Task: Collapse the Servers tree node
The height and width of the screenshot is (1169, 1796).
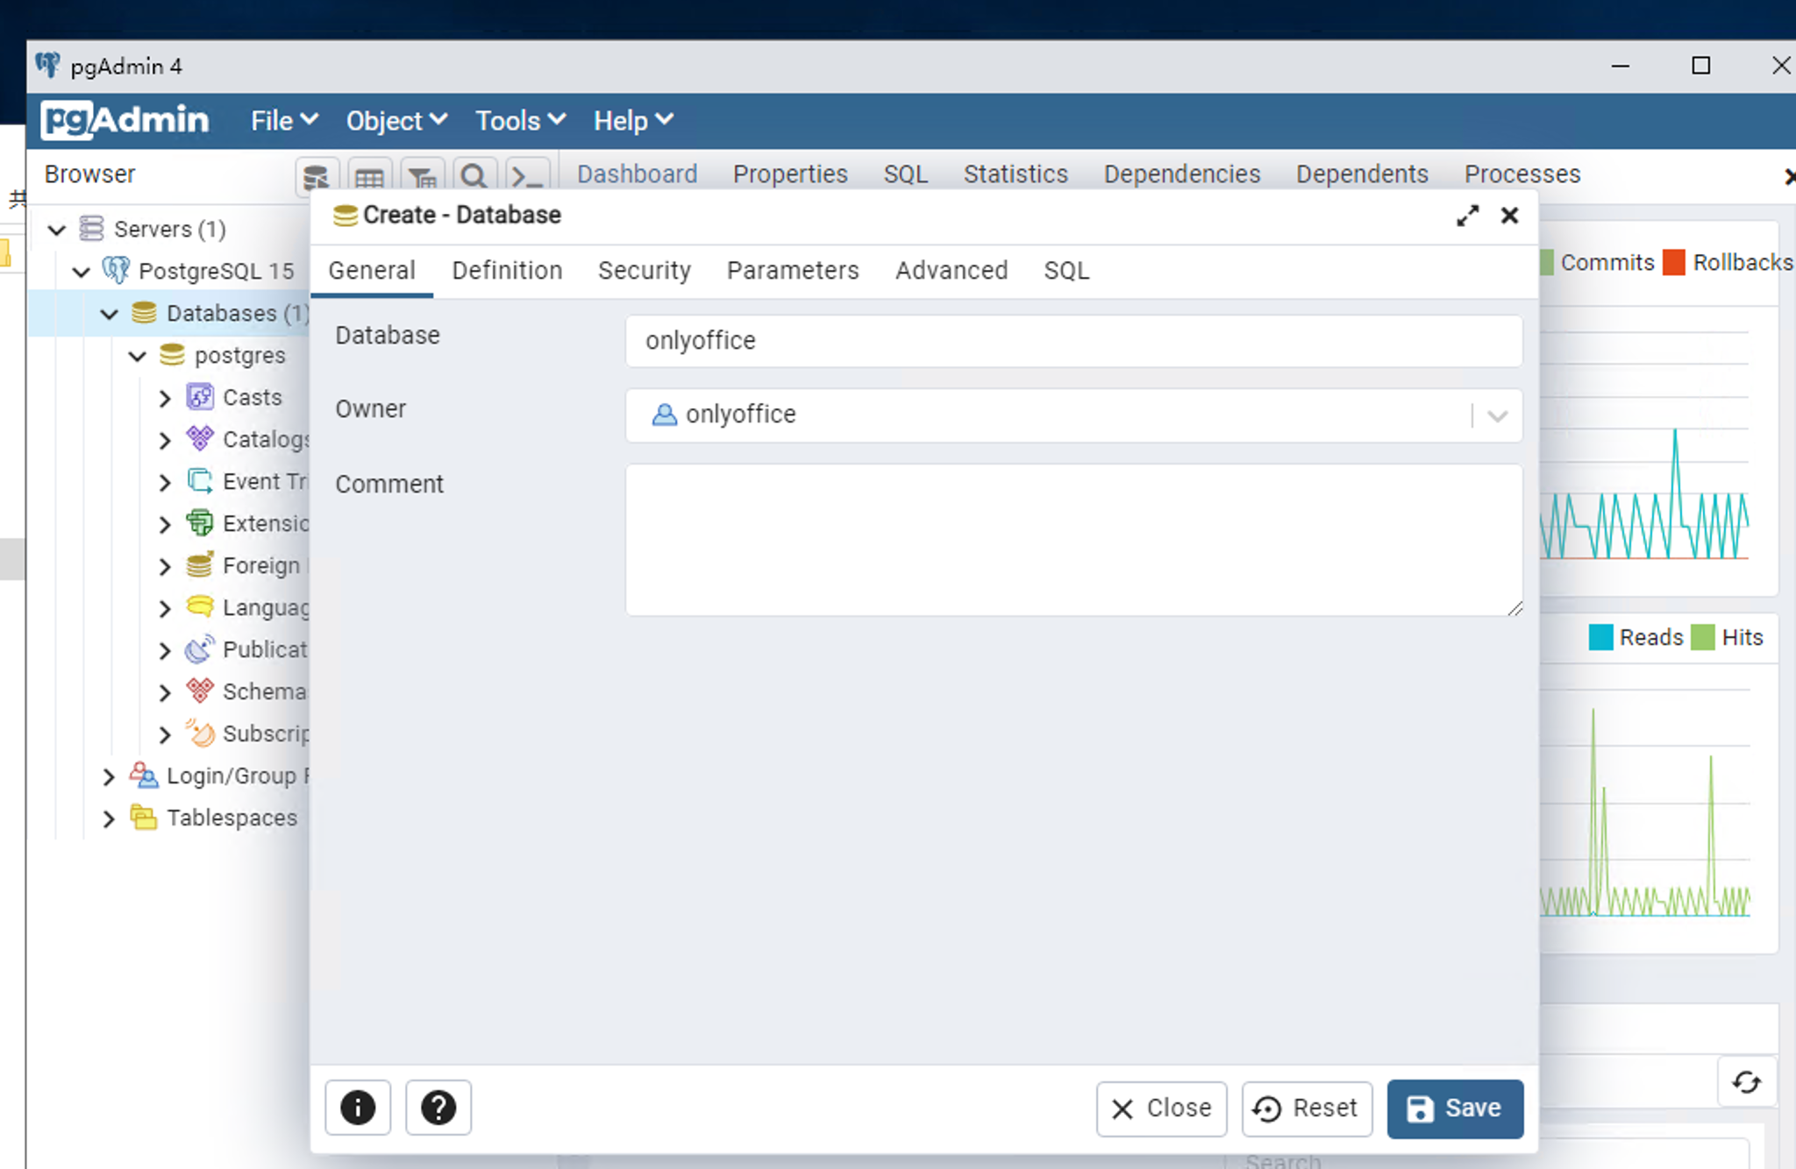Action: [x=57, y=230]
